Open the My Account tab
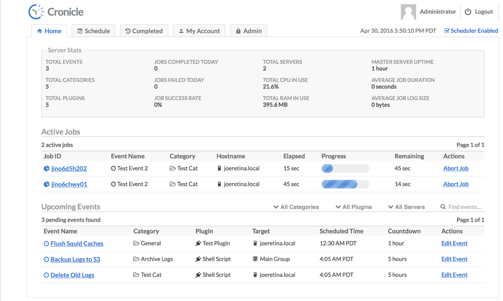The height and width of the screenshot is (301, 503). [199, 31]
